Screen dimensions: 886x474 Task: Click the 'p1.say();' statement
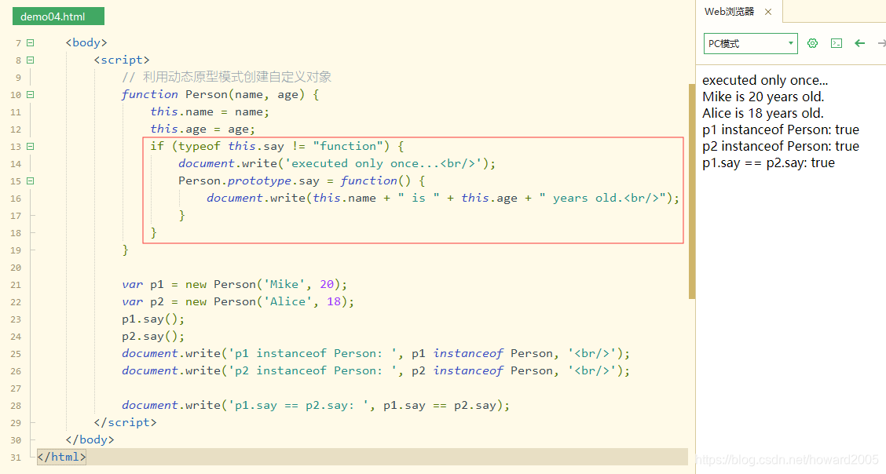(x=153, y=319)
